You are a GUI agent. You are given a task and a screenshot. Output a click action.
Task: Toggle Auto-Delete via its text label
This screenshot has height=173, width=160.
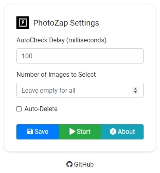[41, 109]
